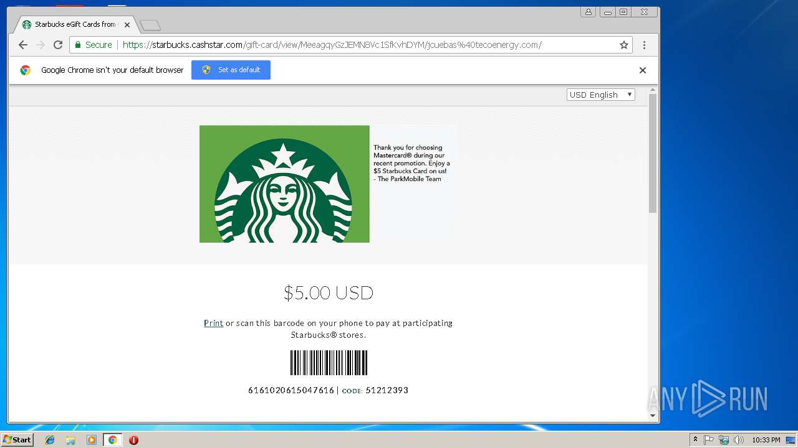Open the USD English language dropdown
The image size is (798, 448).
pyautogui.click(x=600, y=95)
